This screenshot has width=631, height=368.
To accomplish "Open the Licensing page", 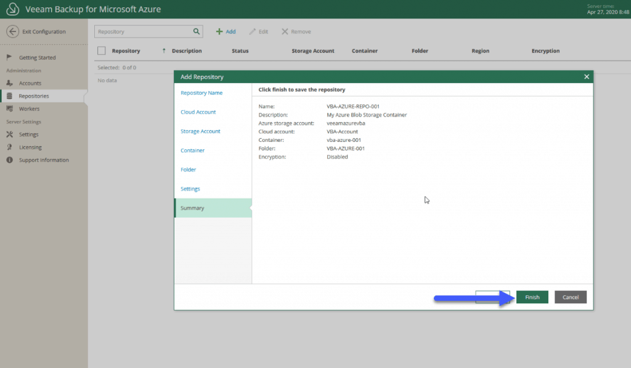I will tap(30, 147).
